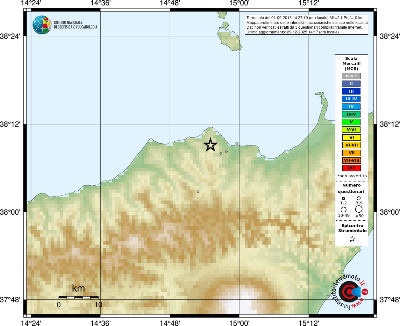Image resolution: width=400 pixels, height=326 pixels.
Task: Select the intensity II swatch
Action: [x=351, y=84]
